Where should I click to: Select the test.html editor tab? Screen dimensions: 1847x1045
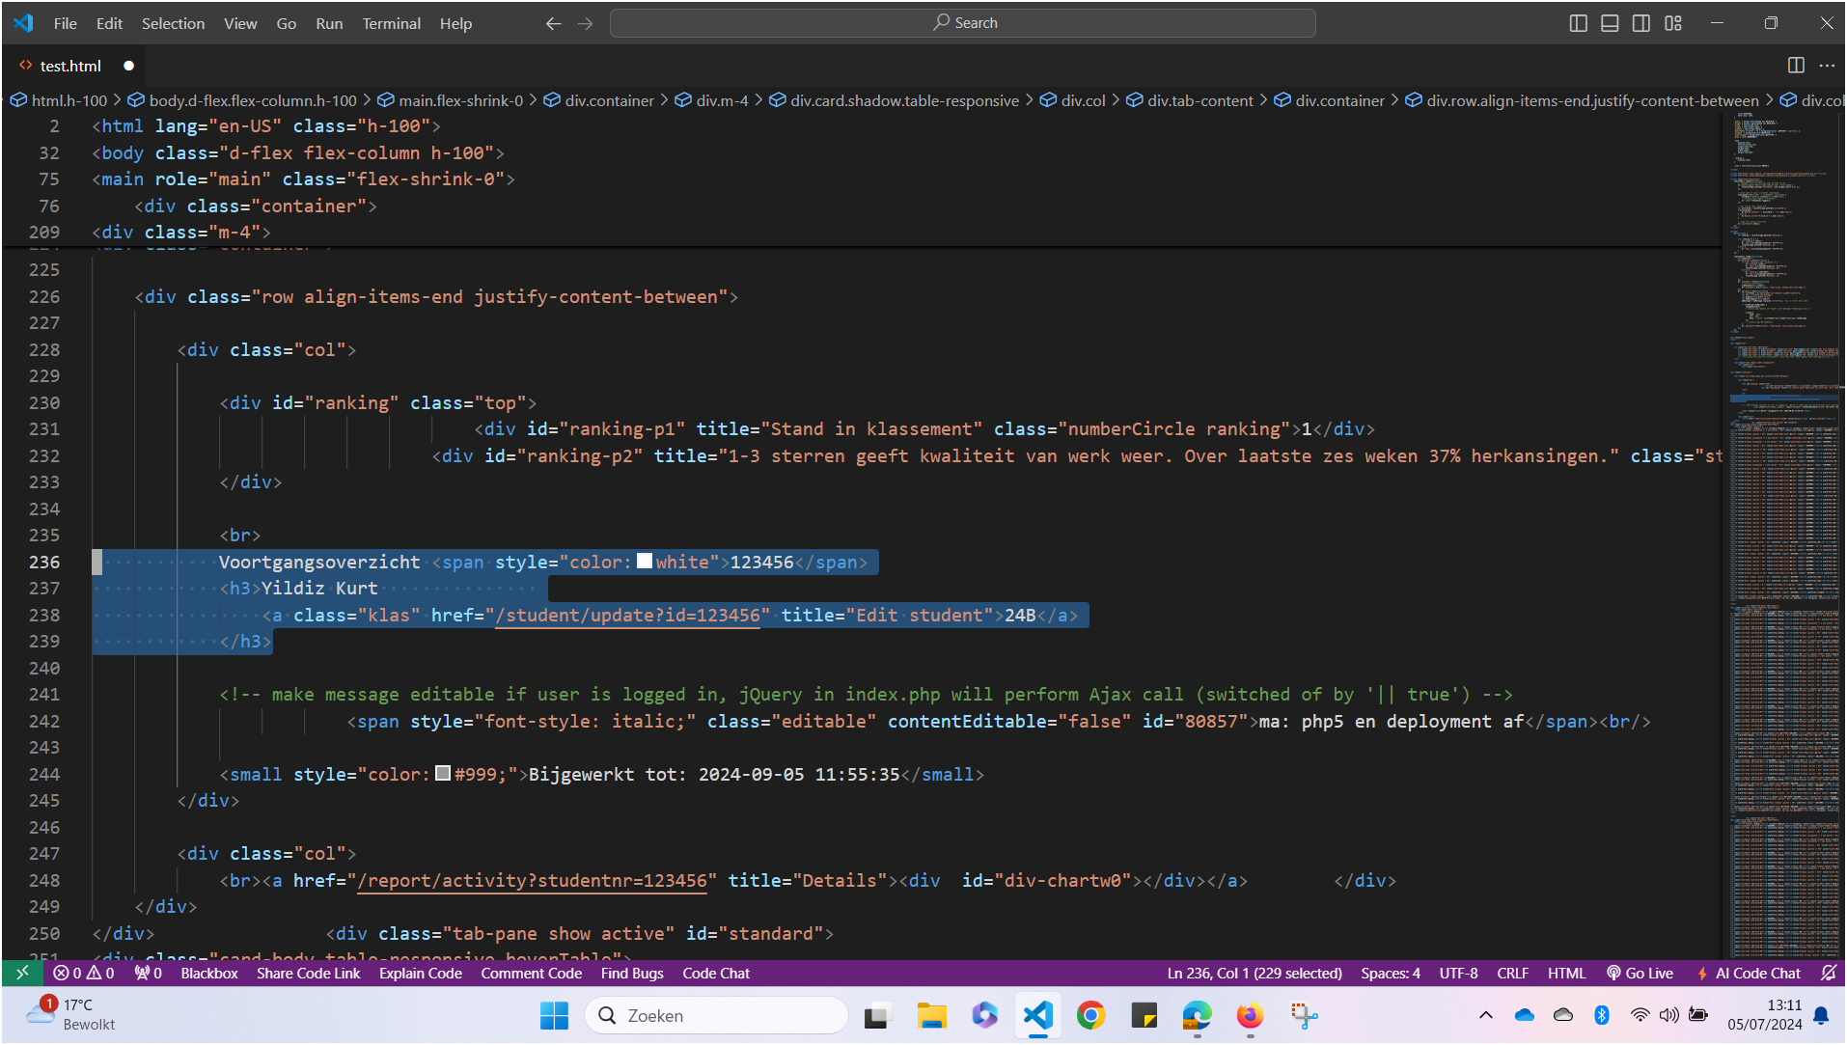70,66
